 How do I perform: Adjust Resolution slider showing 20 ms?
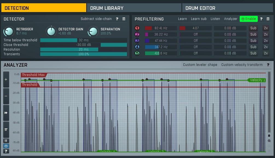point(83,49)
